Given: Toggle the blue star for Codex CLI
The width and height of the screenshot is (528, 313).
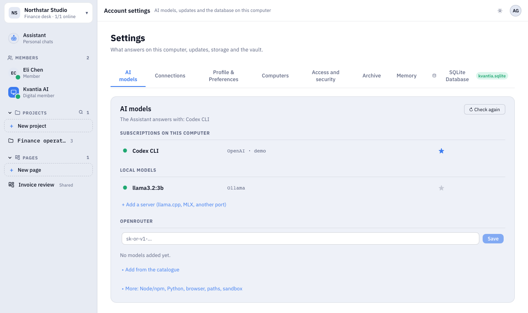Looking at the screenshot, I should click(x=441, y=151).
